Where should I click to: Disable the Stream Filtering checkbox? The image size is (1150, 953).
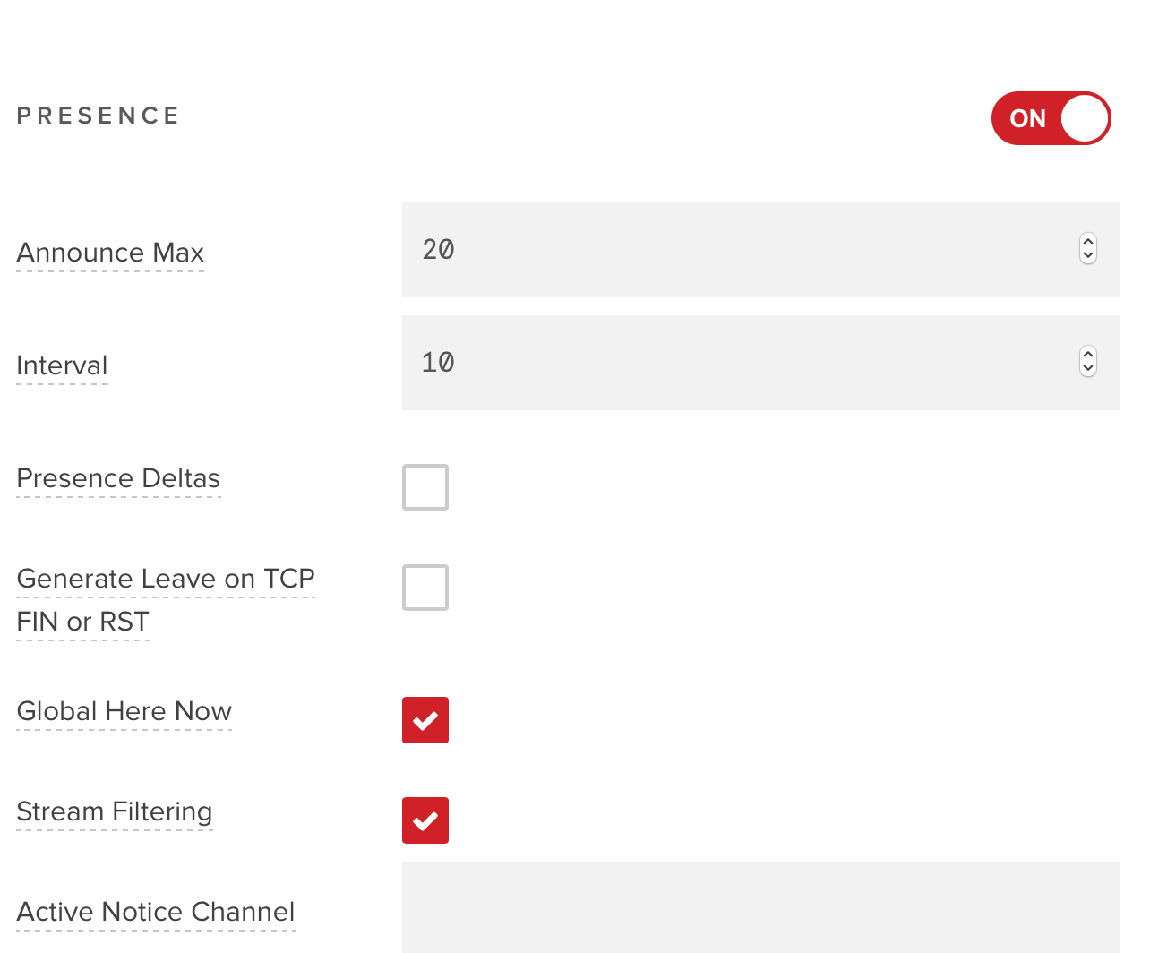point(425,820)
